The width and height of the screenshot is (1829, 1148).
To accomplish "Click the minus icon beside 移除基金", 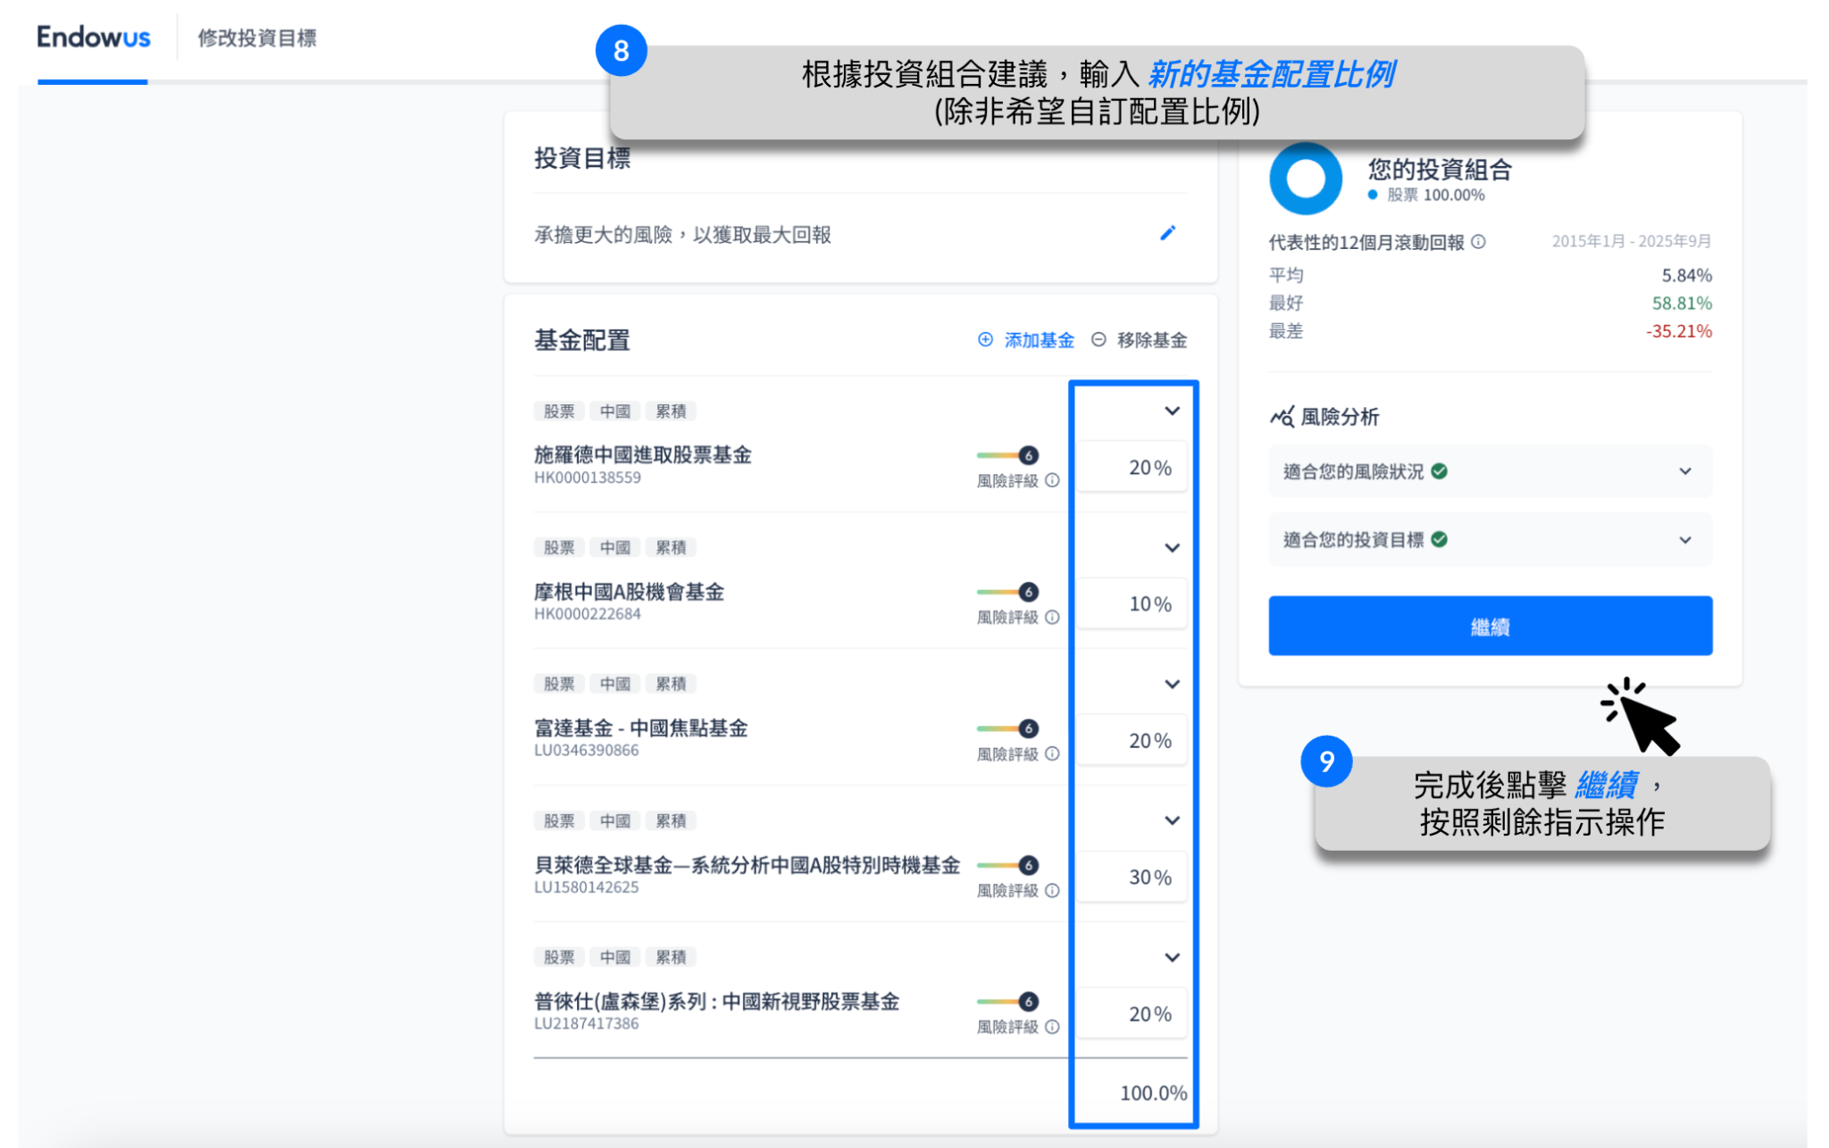I will point(1098,339).
